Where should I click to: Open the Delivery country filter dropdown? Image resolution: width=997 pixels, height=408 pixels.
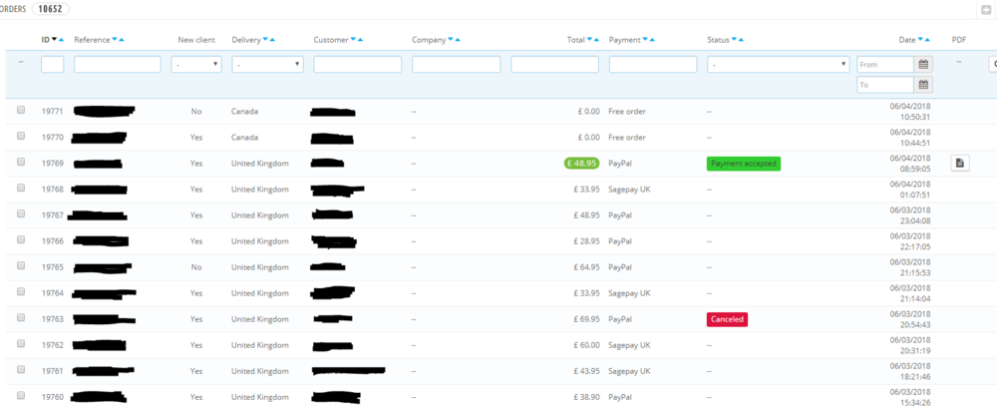(x=267, y=64)
